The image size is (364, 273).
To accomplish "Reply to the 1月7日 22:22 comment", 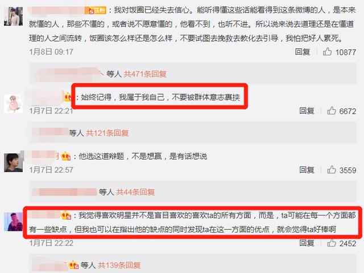I will click(307, 243).
